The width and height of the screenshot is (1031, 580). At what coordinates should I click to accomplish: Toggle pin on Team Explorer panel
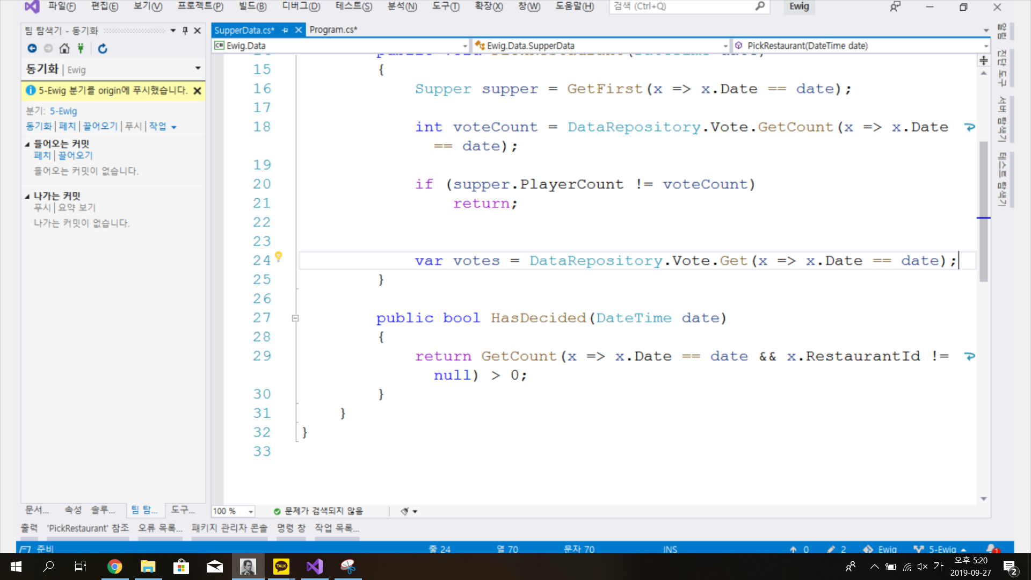[185, 31]
